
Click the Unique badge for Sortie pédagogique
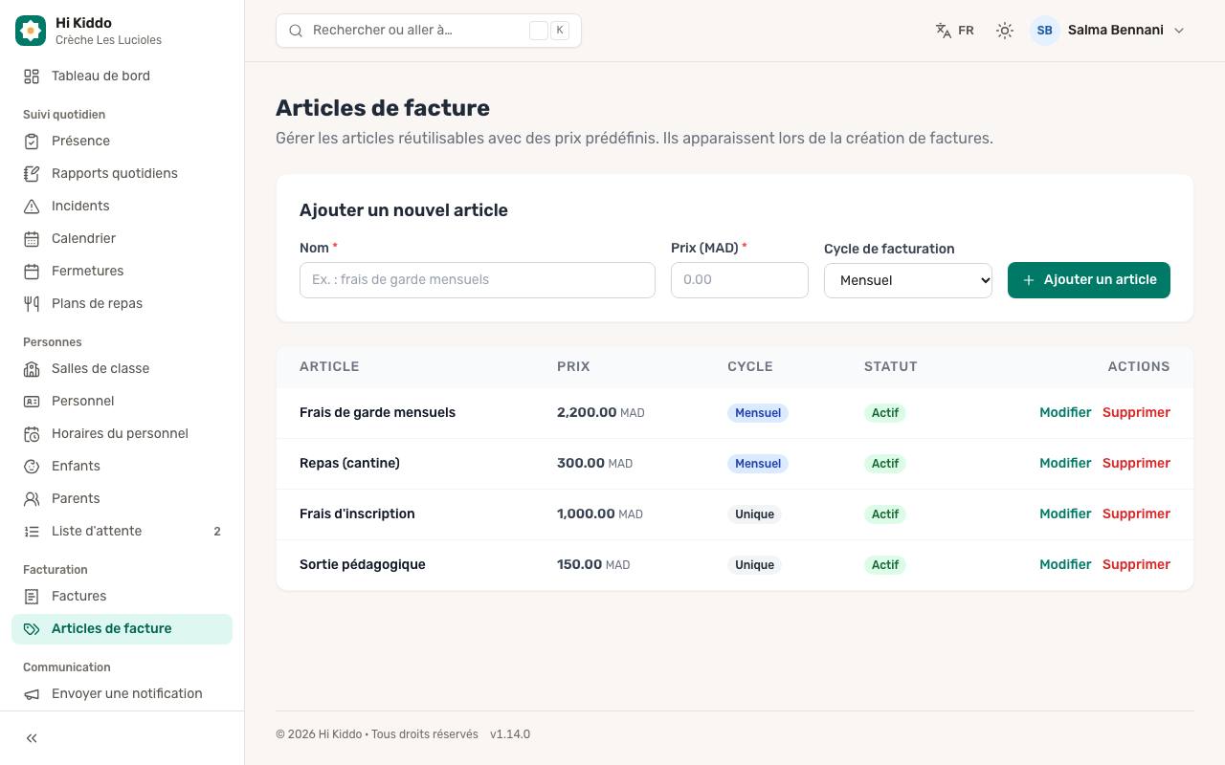click(x=754, y=565)
